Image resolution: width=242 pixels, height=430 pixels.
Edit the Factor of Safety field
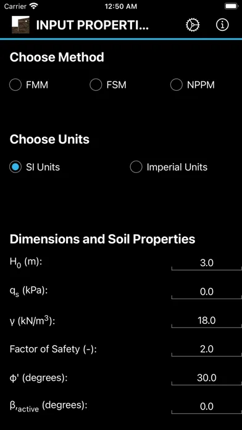(x=207, y=349)
